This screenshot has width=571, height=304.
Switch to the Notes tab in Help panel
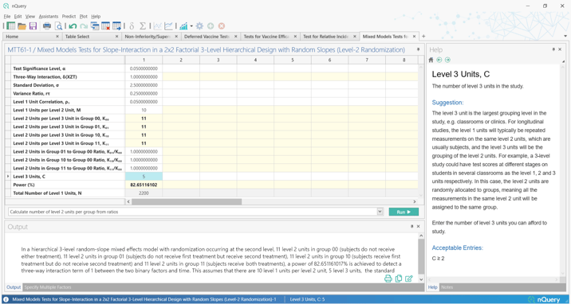coord(447,287)
